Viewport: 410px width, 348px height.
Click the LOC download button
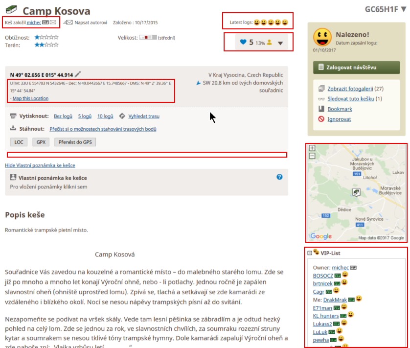tap(19, 142)
